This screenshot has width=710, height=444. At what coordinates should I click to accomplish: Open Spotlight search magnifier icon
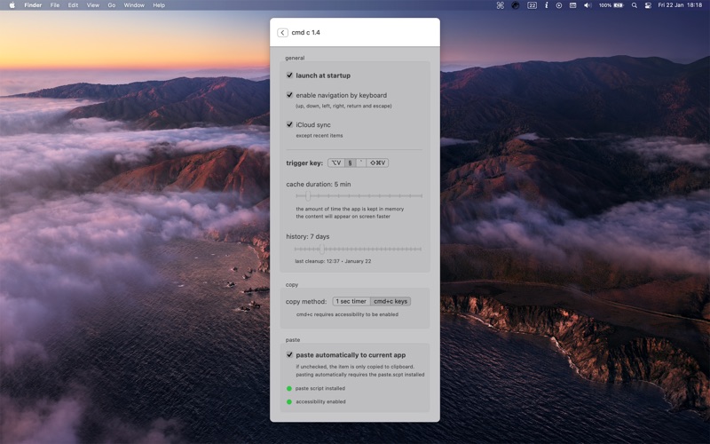click(635, 5)
